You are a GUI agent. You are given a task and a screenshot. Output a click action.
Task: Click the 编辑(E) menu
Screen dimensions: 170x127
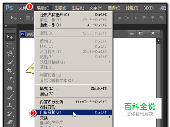pyautogui.click(x=43, y=8)
